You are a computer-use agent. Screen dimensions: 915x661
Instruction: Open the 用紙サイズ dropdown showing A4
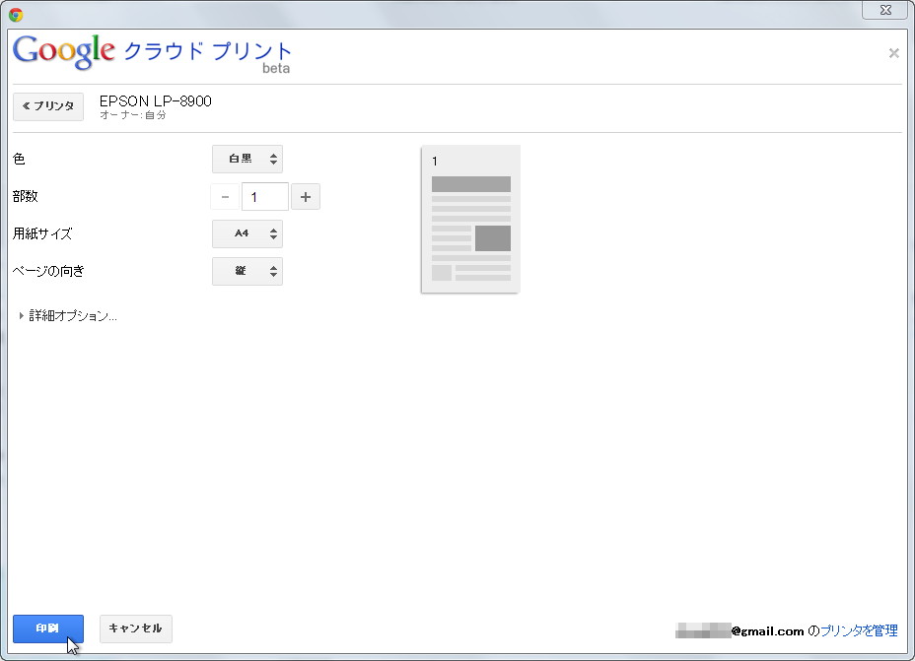[x=247, y=233]
